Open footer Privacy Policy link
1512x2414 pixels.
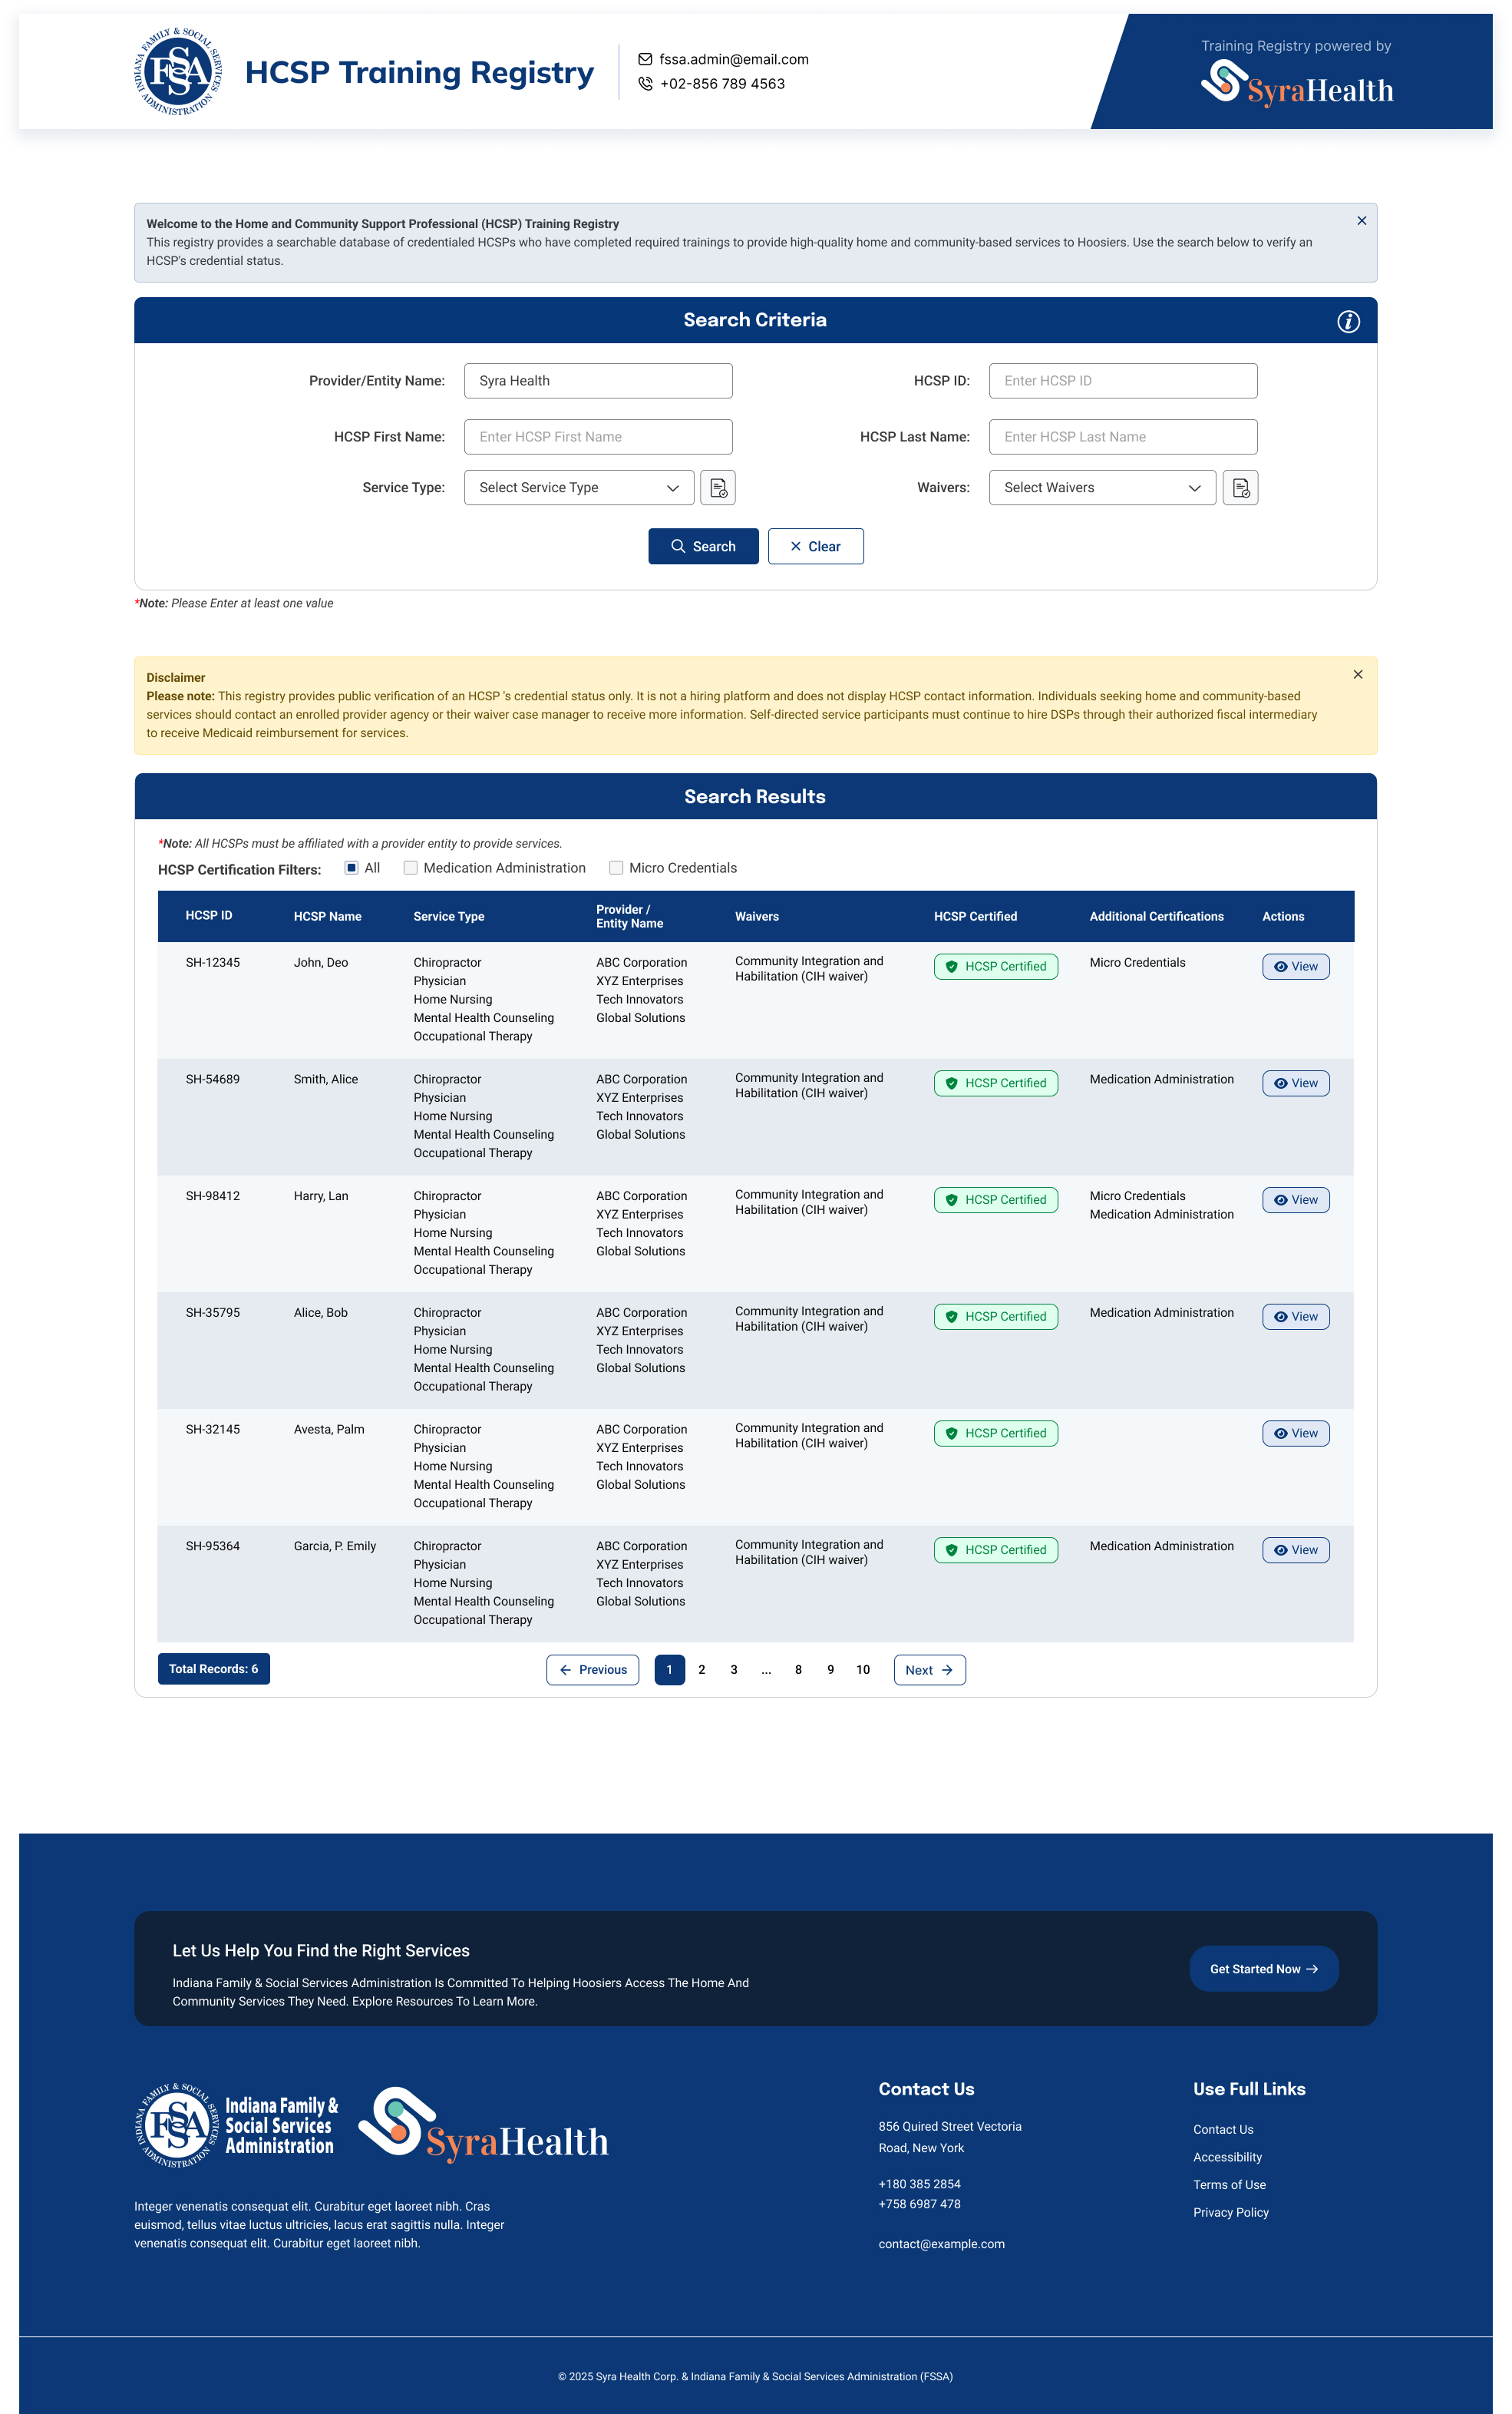pyautogui.click(x=1230, y=2213)
